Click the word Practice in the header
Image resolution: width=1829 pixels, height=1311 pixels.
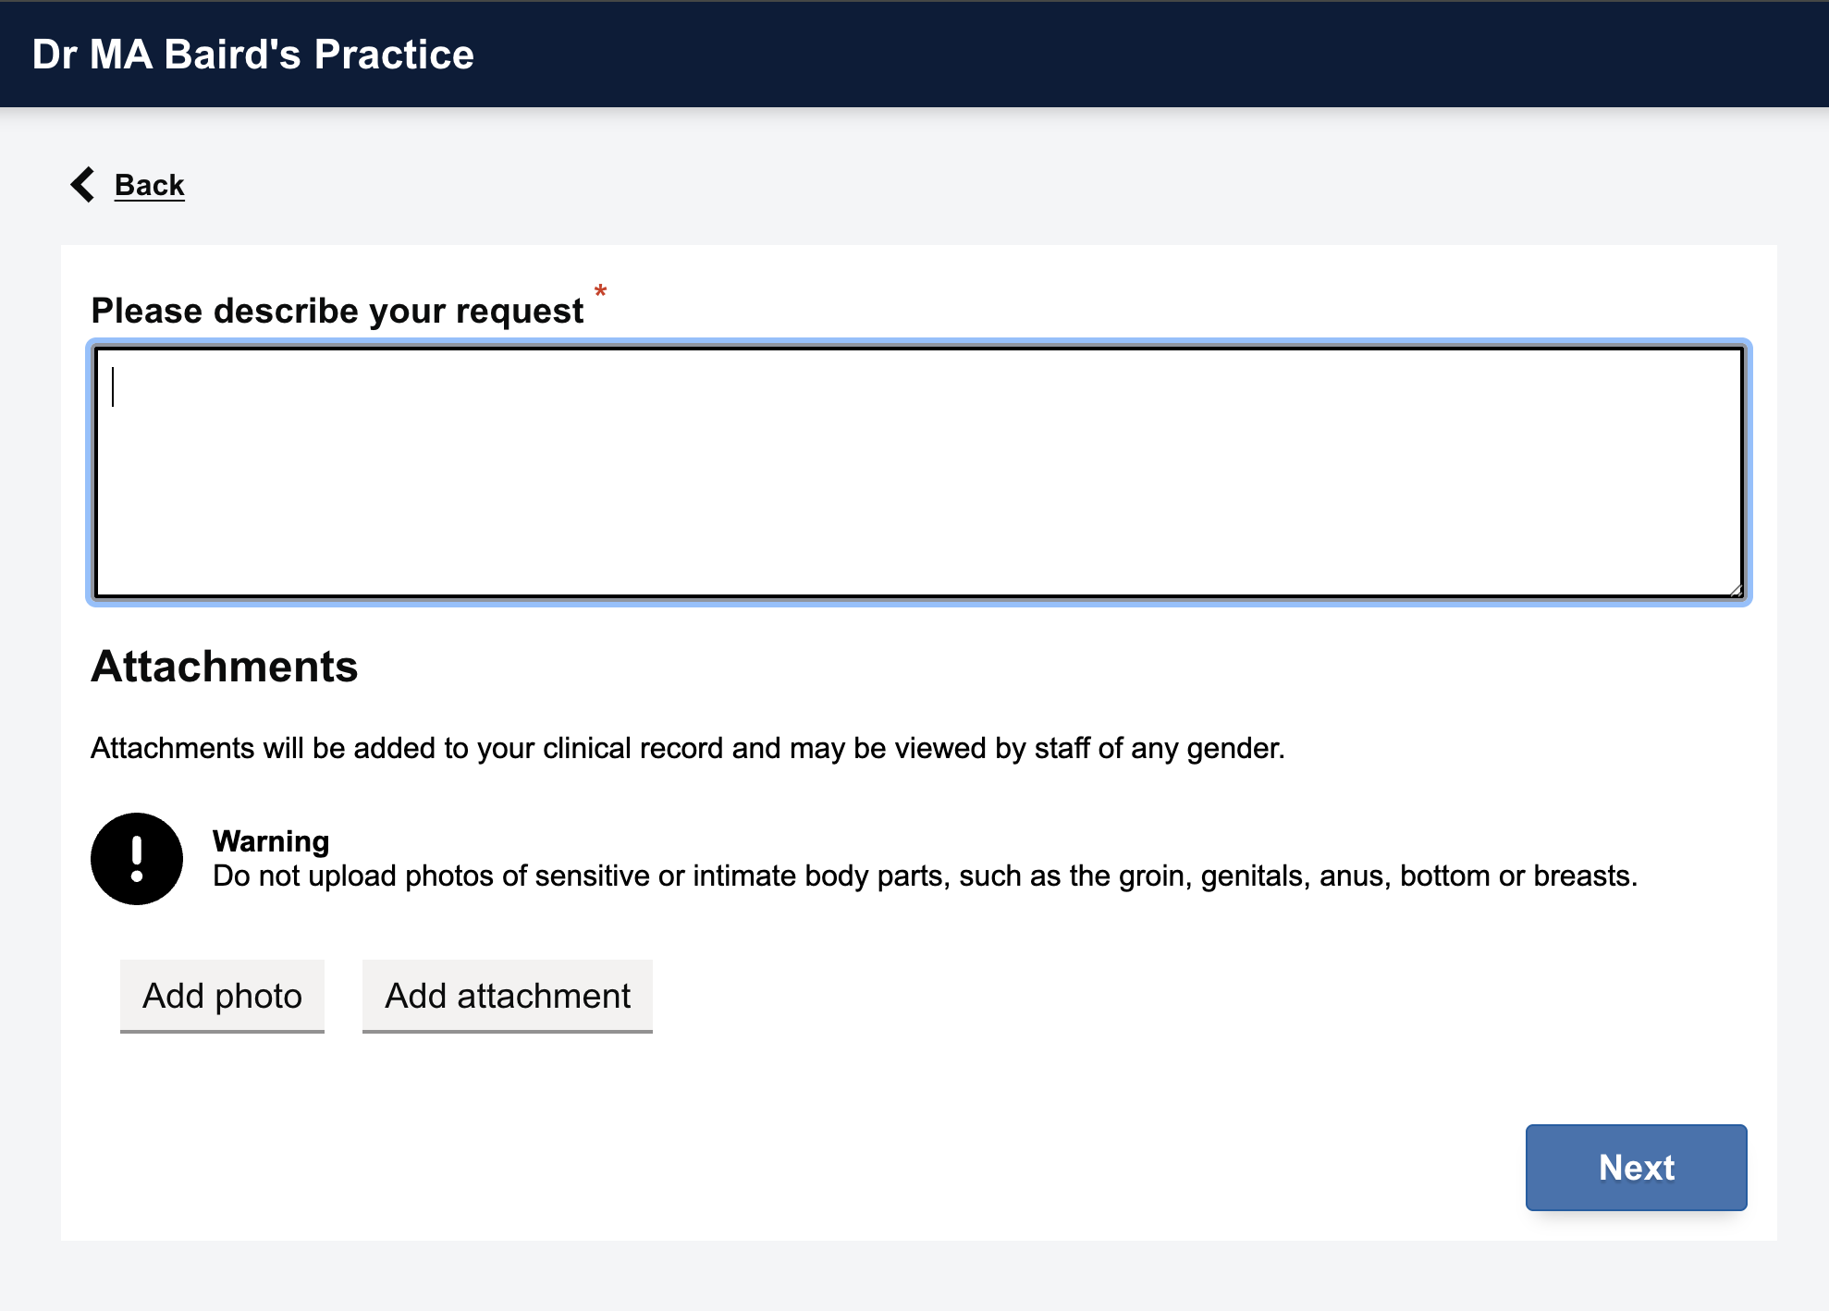coord(394,55)
